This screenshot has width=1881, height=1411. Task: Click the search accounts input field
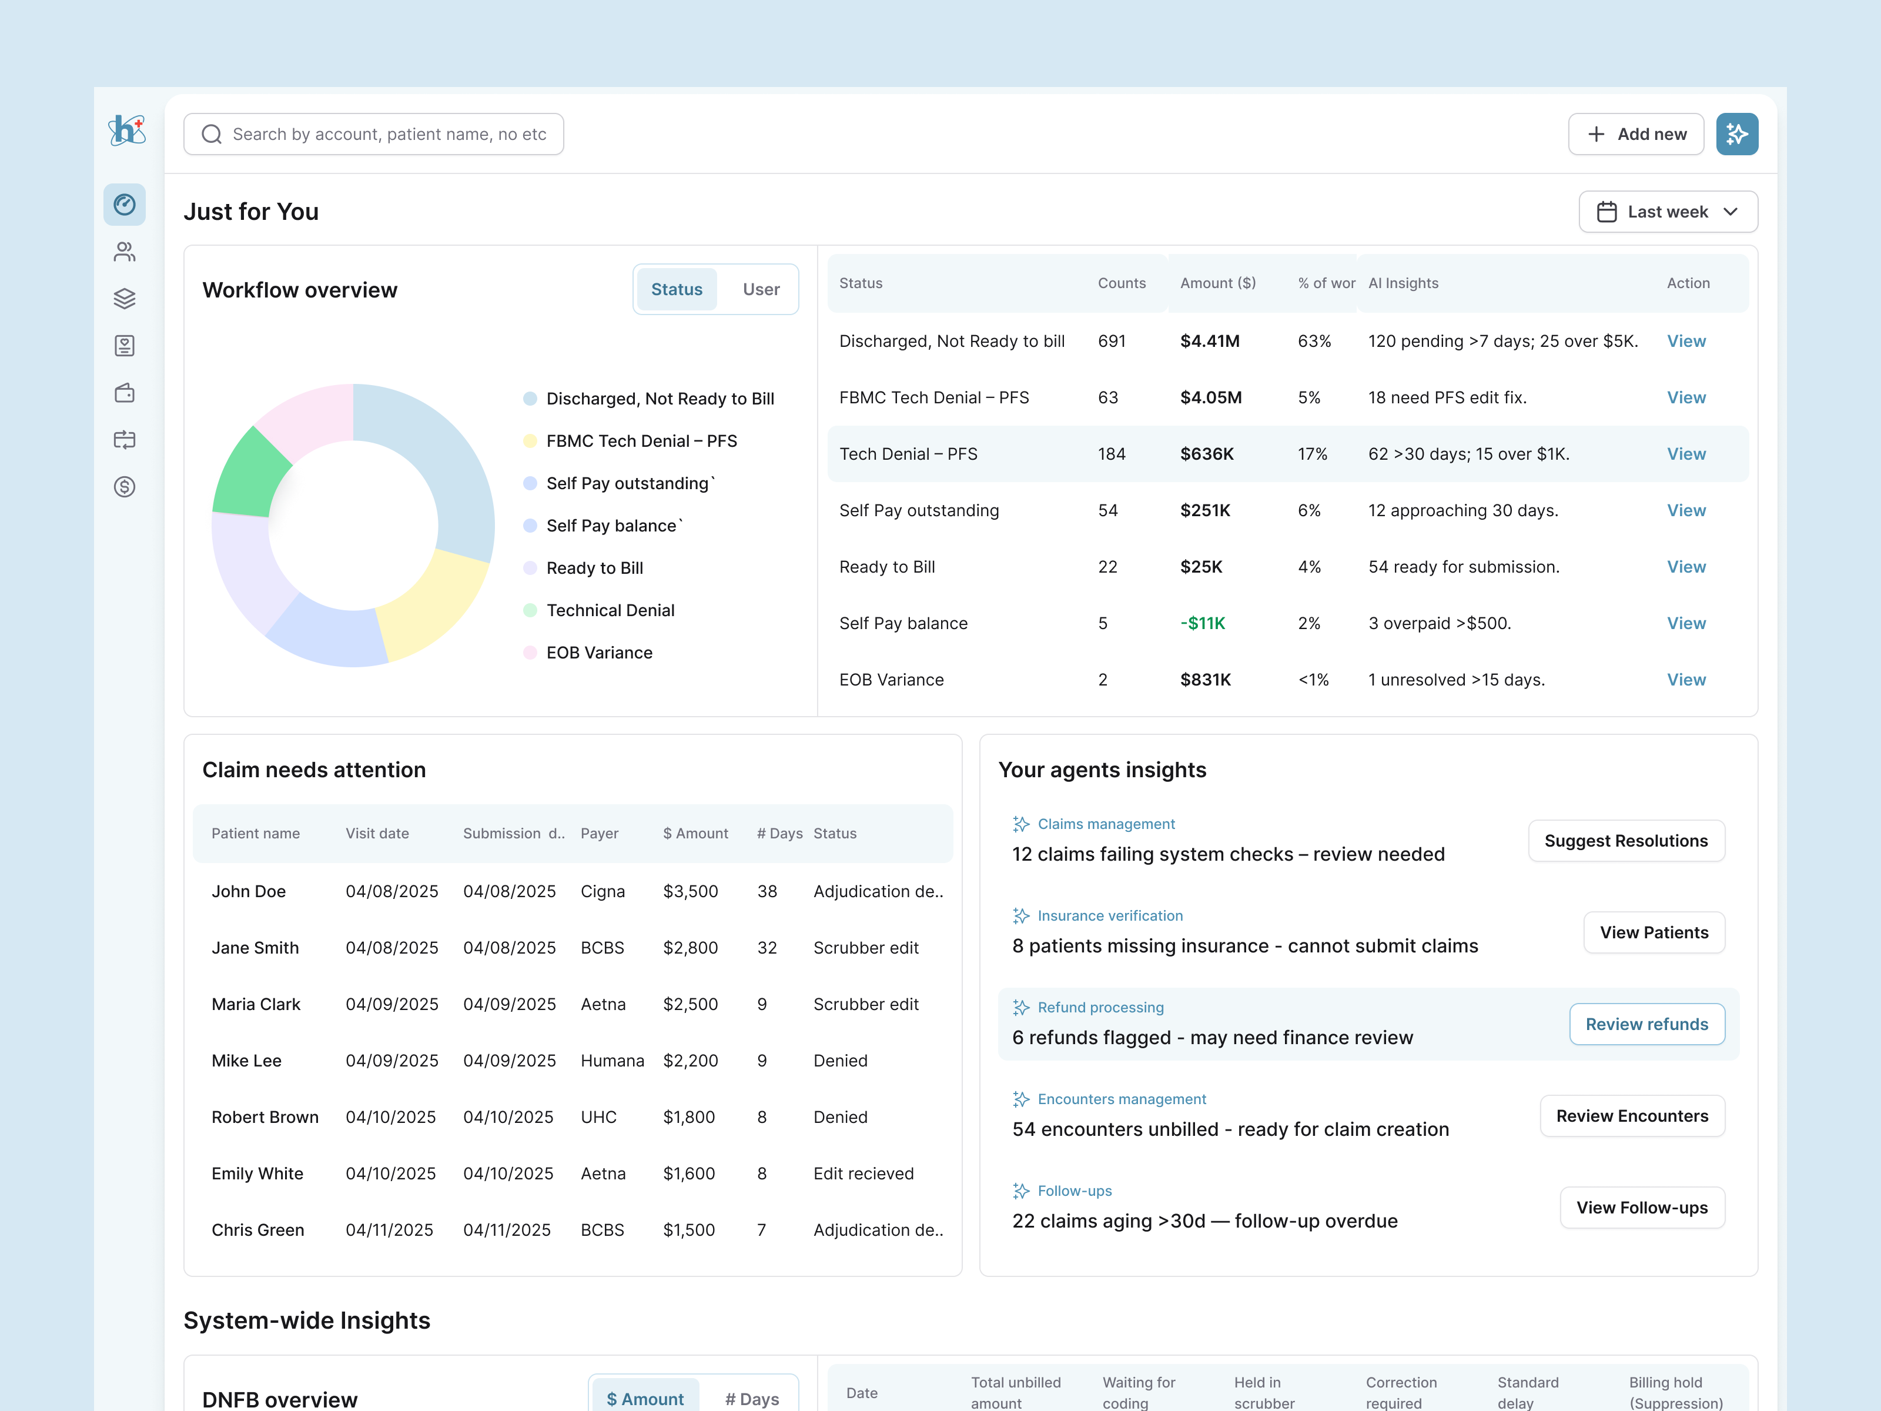coord(374,133)
